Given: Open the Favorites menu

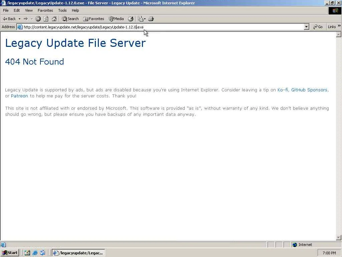Looking at the screenshot, I should [45, 10].
